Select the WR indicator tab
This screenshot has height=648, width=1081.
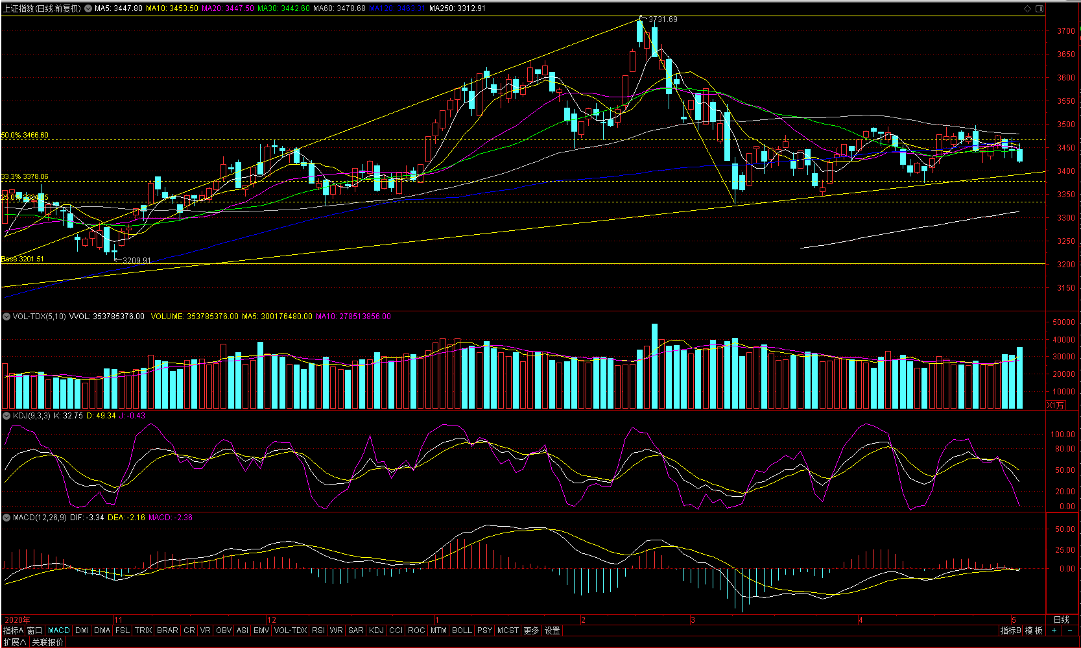click(x=337, y=630)
